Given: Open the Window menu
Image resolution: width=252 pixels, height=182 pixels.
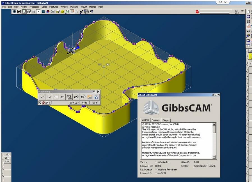Looking at the screenshot, I should (x=64, y=7).
